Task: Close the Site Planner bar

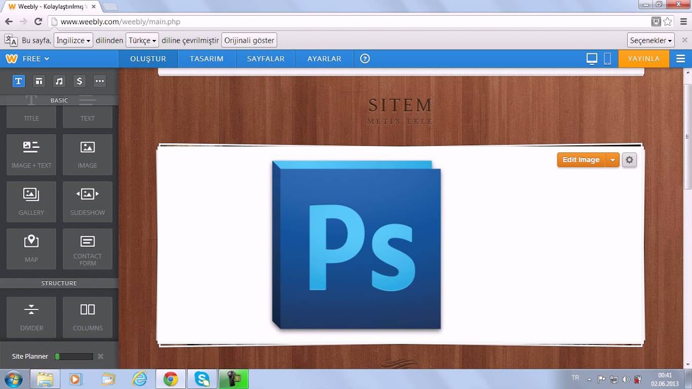Action: (x=100, y=357)
